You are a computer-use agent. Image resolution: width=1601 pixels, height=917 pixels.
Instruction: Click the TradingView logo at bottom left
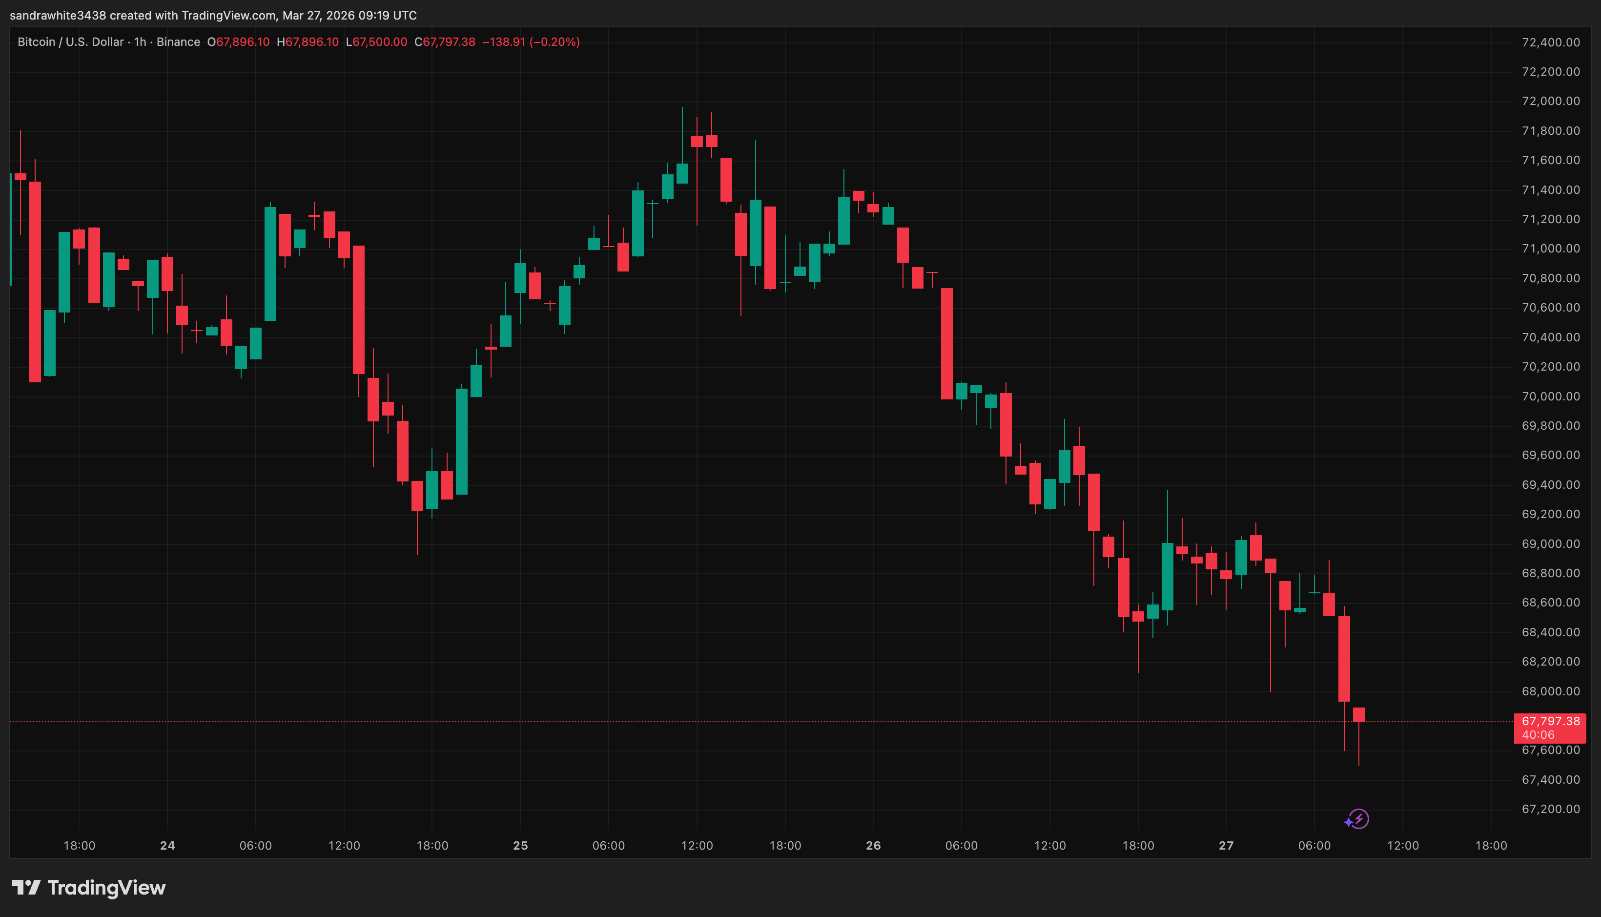point(89,887)
